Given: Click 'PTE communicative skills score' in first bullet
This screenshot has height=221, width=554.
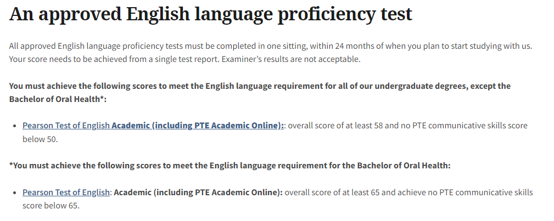Looking at the screenshot, I should pos(470,126).
